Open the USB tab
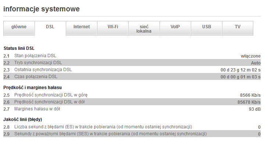This screenshot has height=147, width=268. point(206,27)
